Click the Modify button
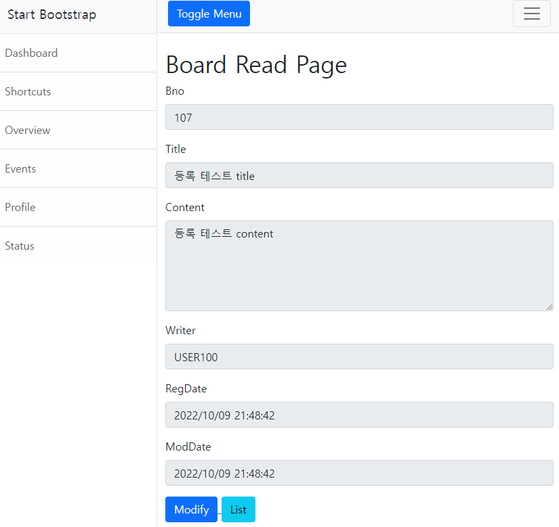The image size is (559, 527). pos(191,509)
